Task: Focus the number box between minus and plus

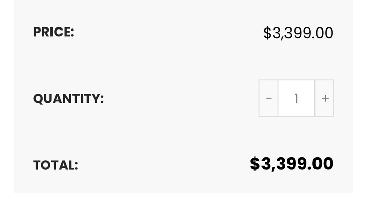Action: [x=296, y=98]
